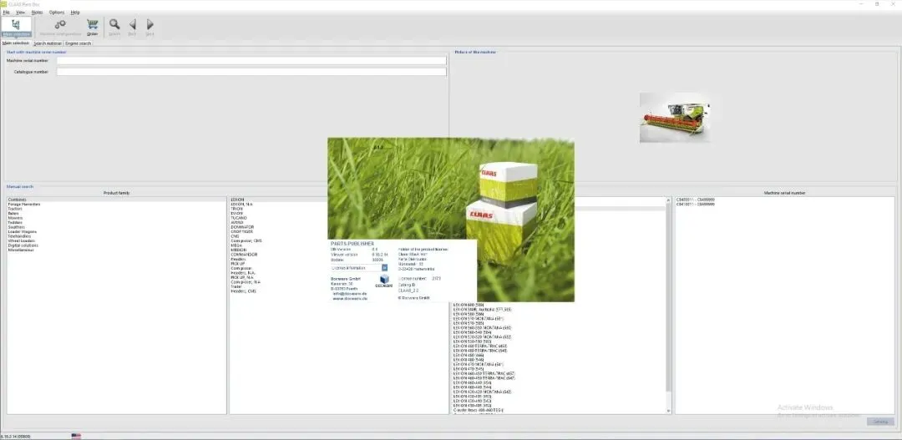Screen dimensions: 902x440
Task: Switch to the Engine search tab
Action: (x=78, y=43)
